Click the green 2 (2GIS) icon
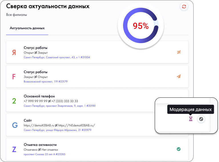The height and width of the screenshot is (162, 219). (14, 101)
